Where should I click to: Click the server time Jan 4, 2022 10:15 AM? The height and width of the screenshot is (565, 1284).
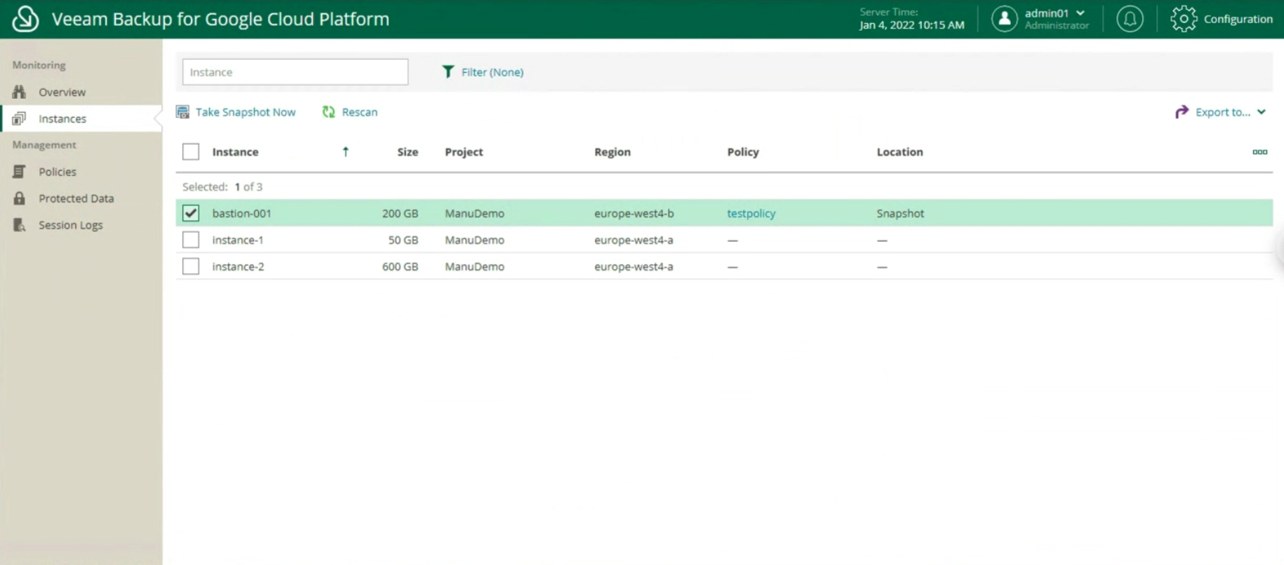coord(911,25)
